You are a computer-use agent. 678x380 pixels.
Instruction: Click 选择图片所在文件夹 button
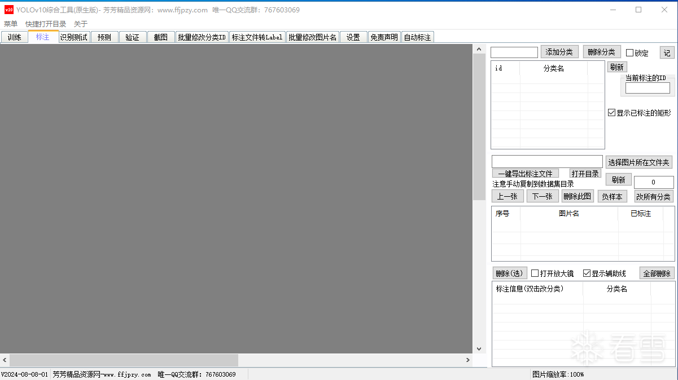pos(639,162)
